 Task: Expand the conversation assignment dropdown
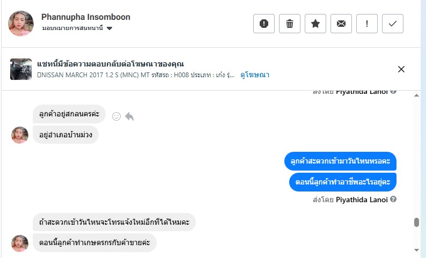click(109, 28)
